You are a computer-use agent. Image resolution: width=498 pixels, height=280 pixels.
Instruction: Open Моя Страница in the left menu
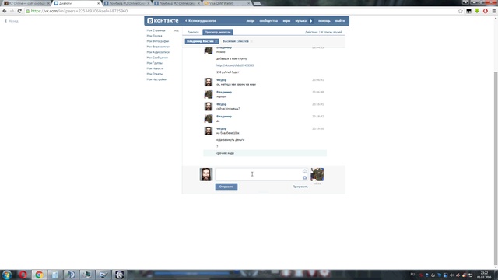point(156,30)
